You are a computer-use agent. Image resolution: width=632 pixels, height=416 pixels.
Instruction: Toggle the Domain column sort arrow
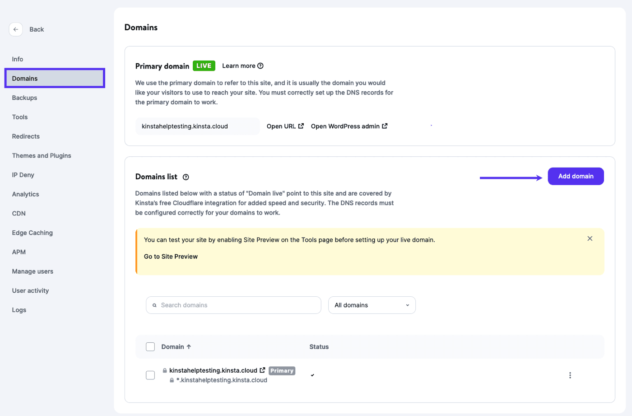point(189,346)
